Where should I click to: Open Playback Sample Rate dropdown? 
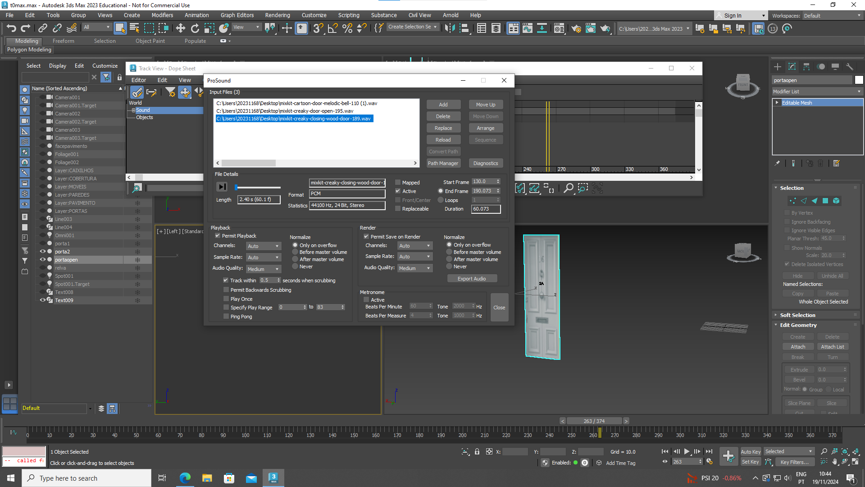click(x=264, y=257)
